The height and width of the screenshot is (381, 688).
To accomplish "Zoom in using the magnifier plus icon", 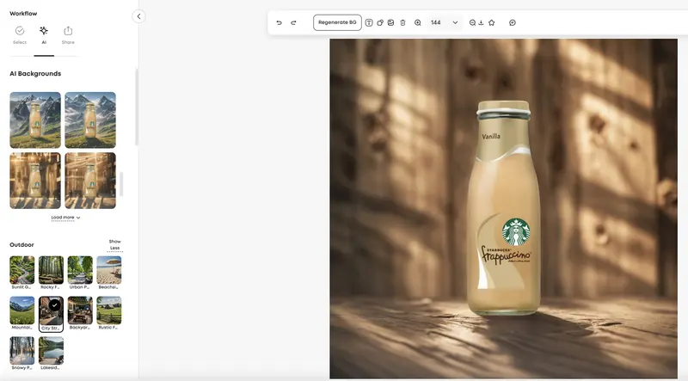I will tap(418, 22).
